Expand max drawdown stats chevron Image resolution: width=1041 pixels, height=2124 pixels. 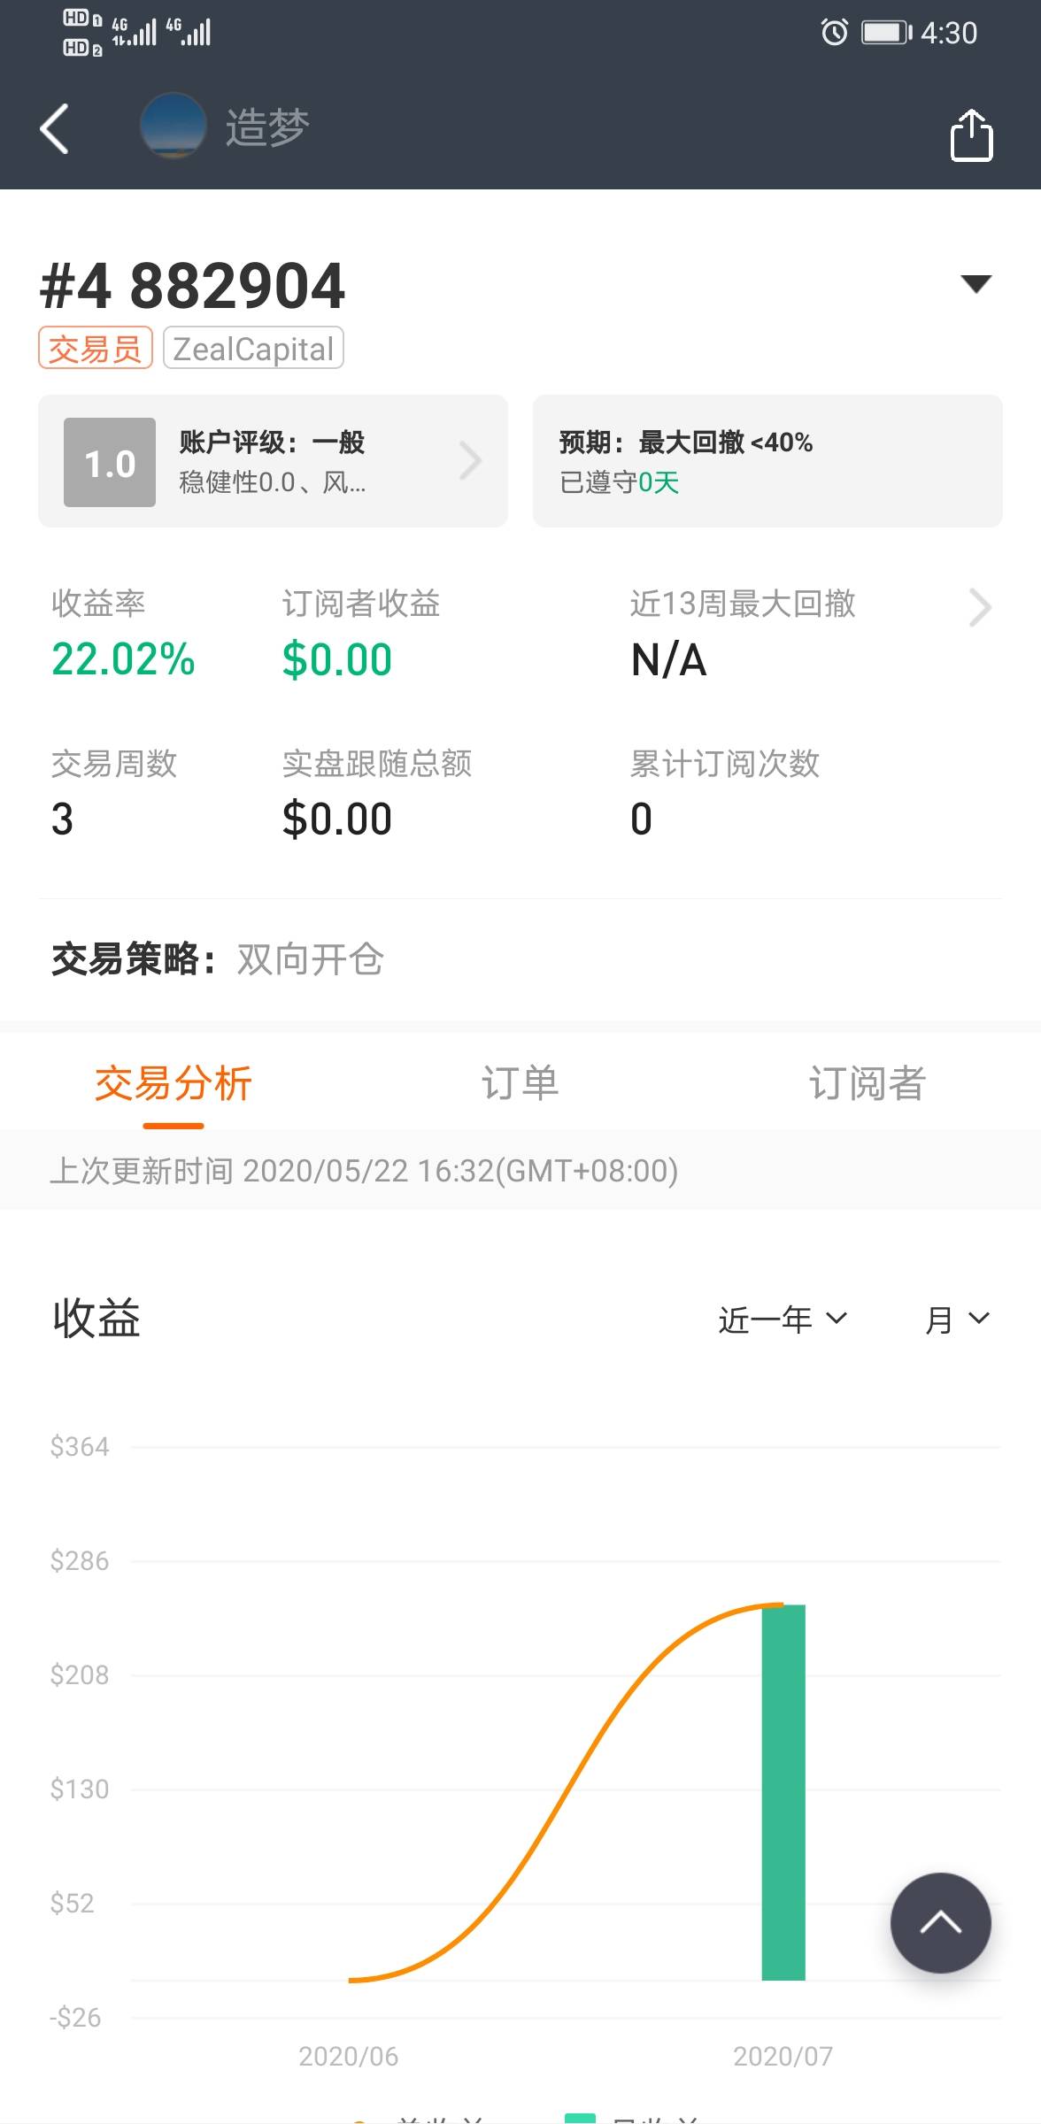coord(979,607)
